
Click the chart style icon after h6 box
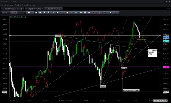coord(29,13)
